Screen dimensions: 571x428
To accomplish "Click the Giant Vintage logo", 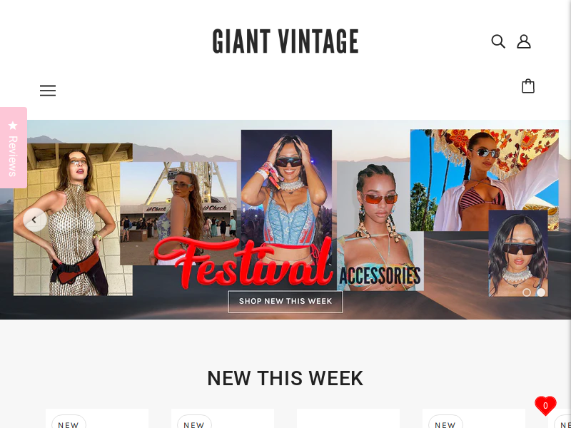I will 285,41.
